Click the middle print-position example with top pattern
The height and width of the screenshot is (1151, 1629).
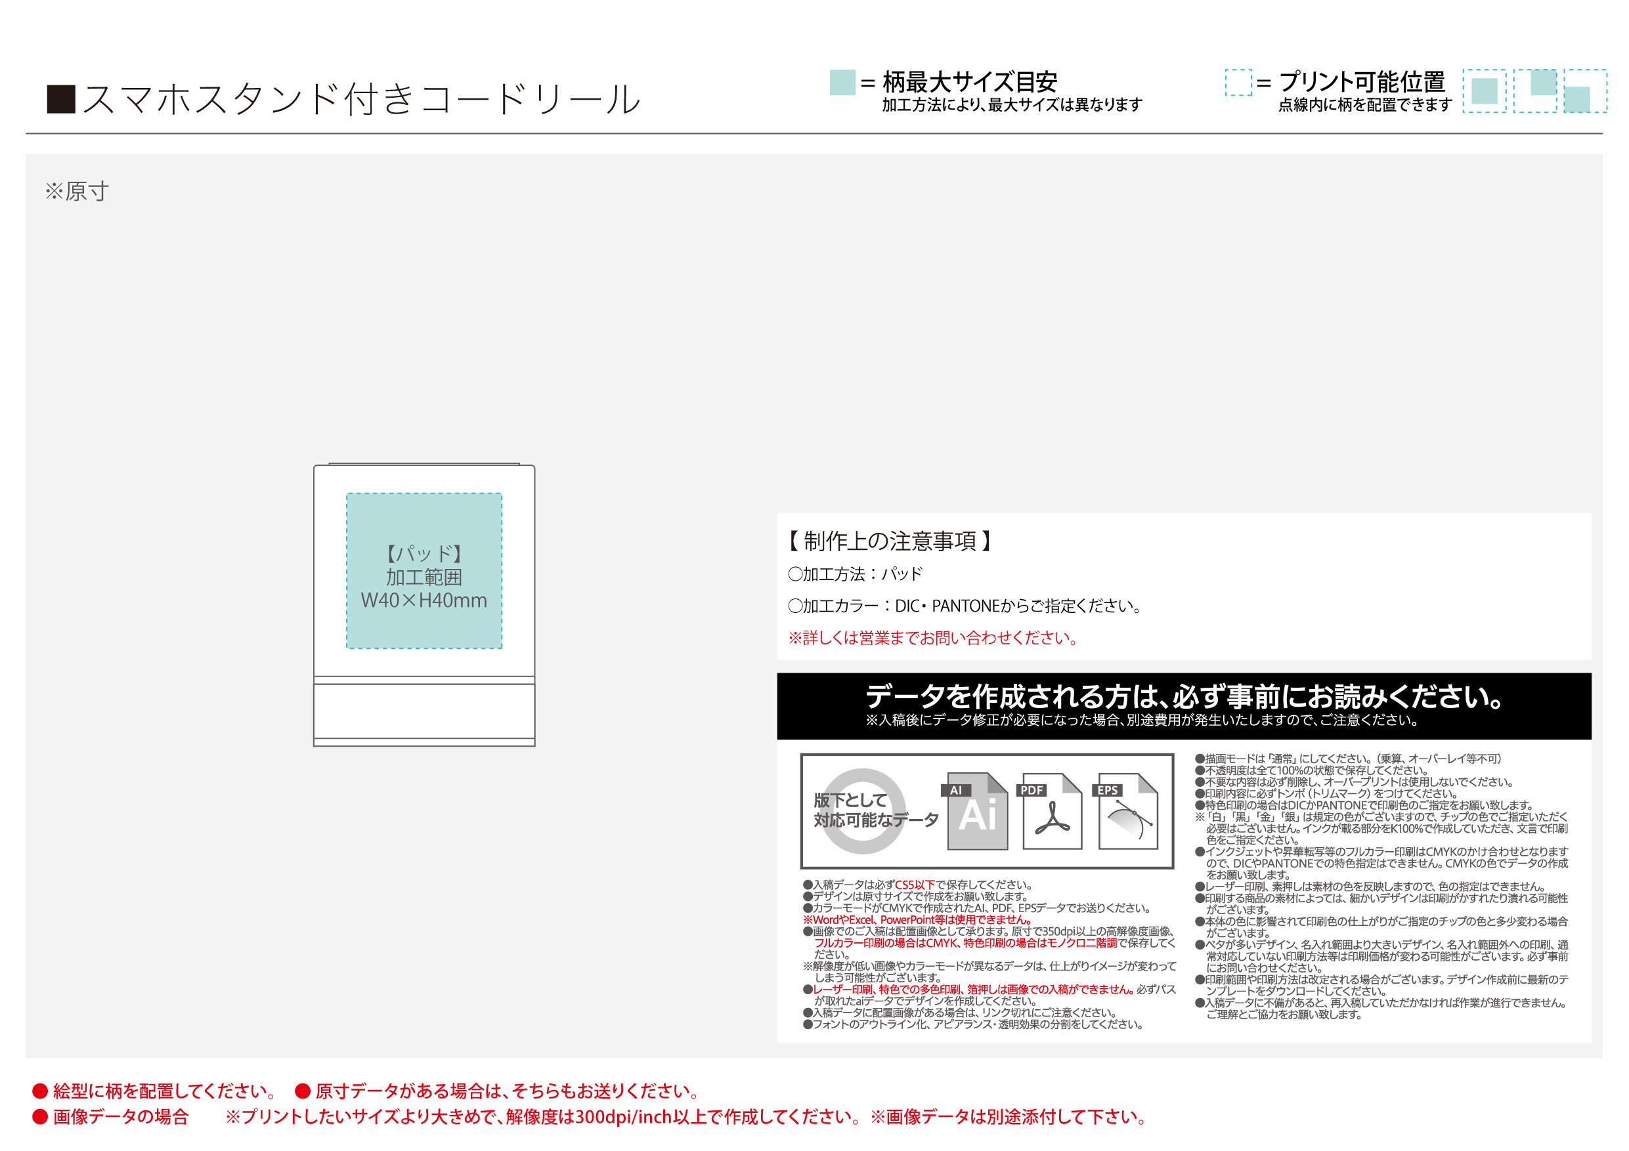point(1535,91)
